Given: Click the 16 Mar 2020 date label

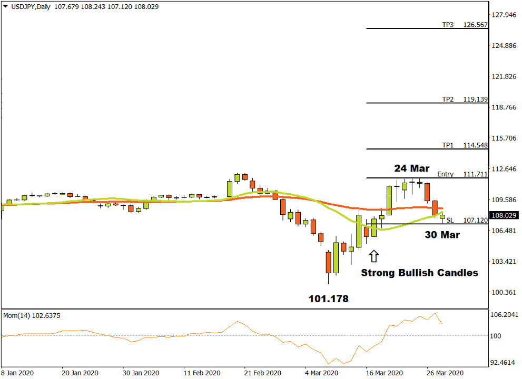Looking at the screenshot, I should [x=385, y=373].
